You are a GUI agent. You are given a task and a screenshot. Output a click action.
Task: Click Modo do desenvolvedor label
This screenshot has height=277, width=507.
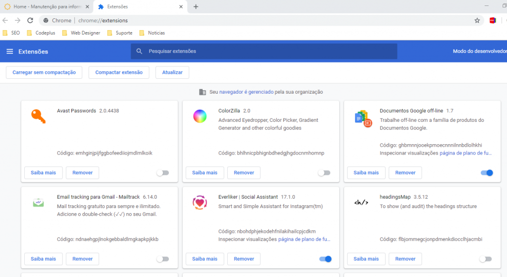[x=480, y=51]
